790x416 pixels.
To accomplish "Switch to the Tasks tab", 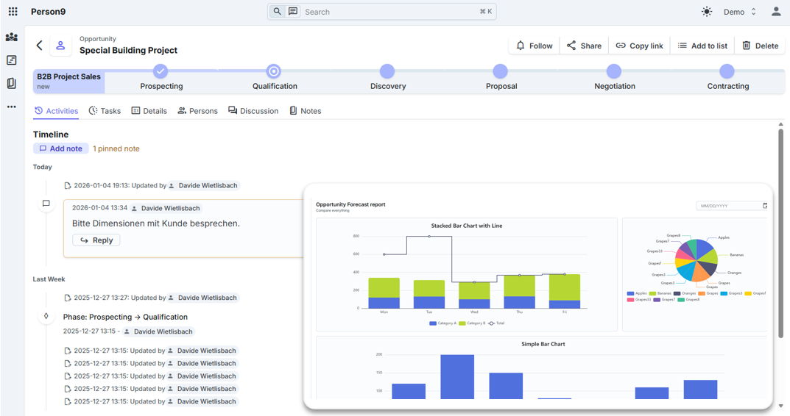I will pos(105,111).
